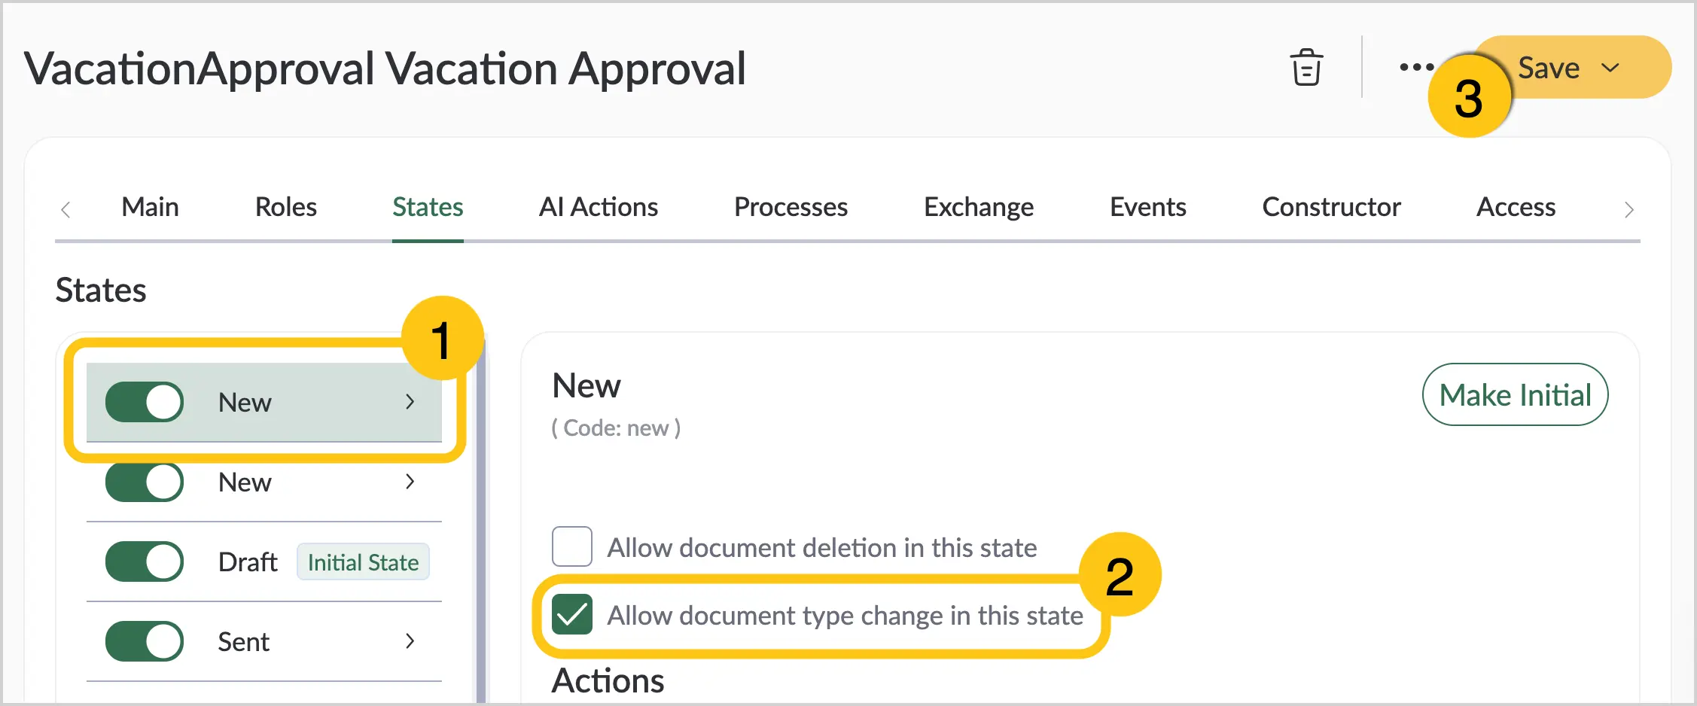The height and width of the screenshot is (706, 1697).
Task: Click the Make Initial button
Action: coord(1515,394)
